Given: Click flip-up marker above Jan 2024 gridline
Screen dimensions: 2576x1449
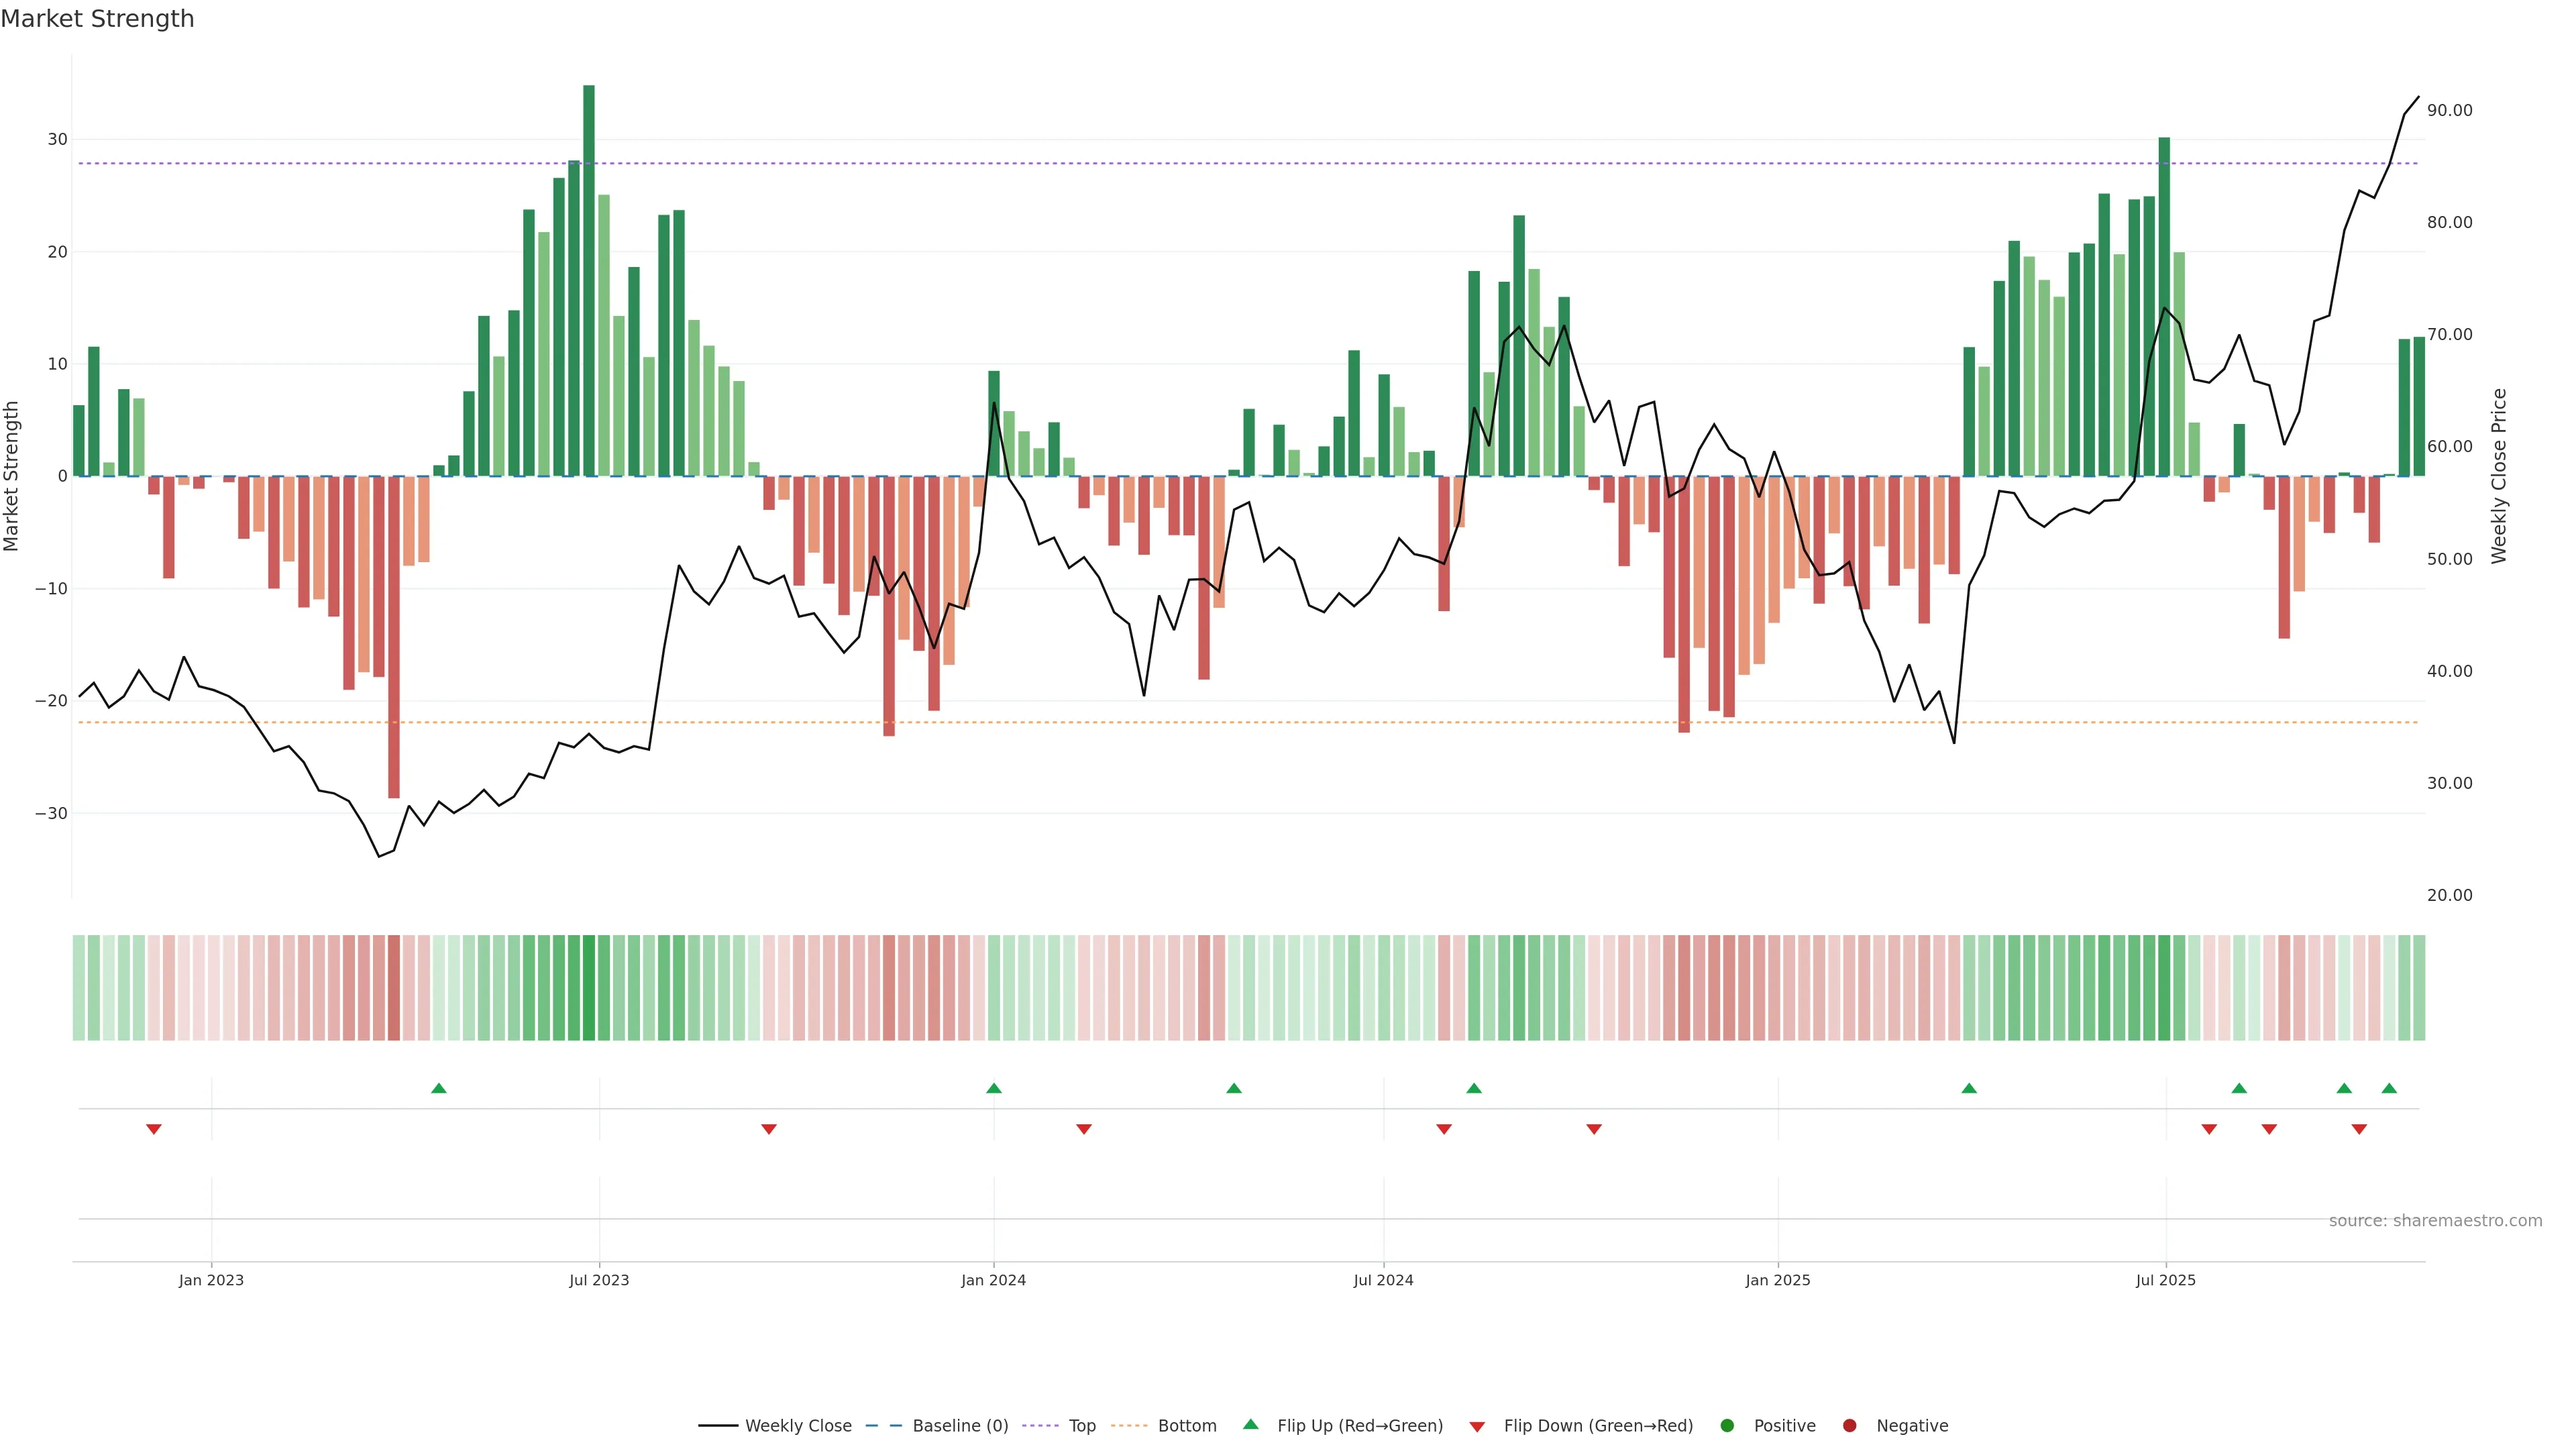Looking at the screenshot, I should click(x=993, y=1088).
